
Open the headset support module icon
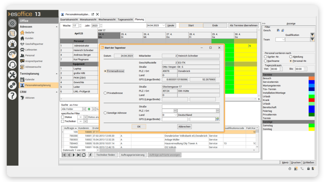pos(12,64)
